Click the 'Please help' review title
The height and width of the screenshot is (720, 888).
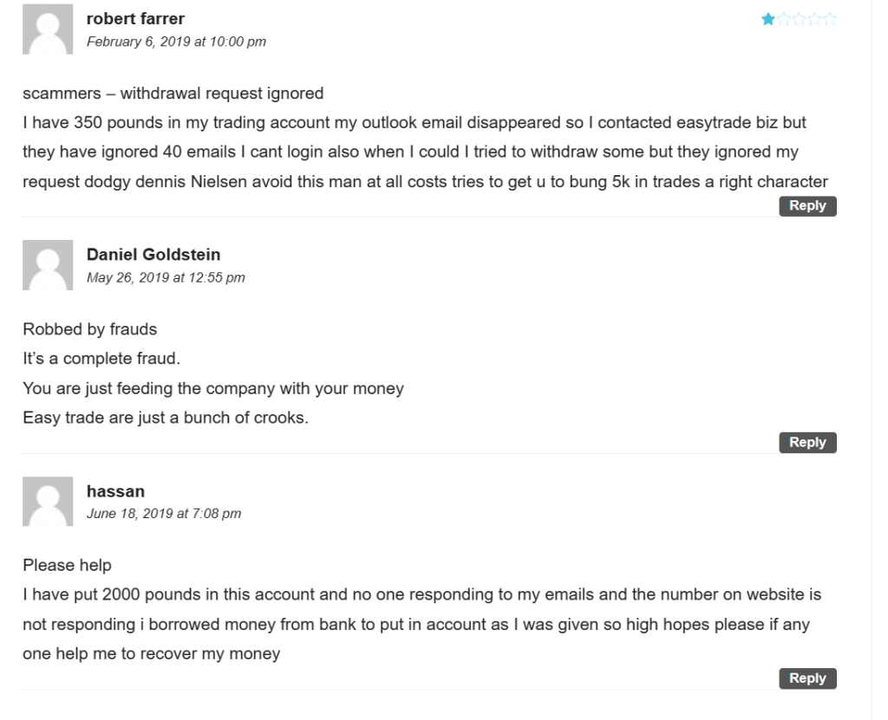click(67, 566)
